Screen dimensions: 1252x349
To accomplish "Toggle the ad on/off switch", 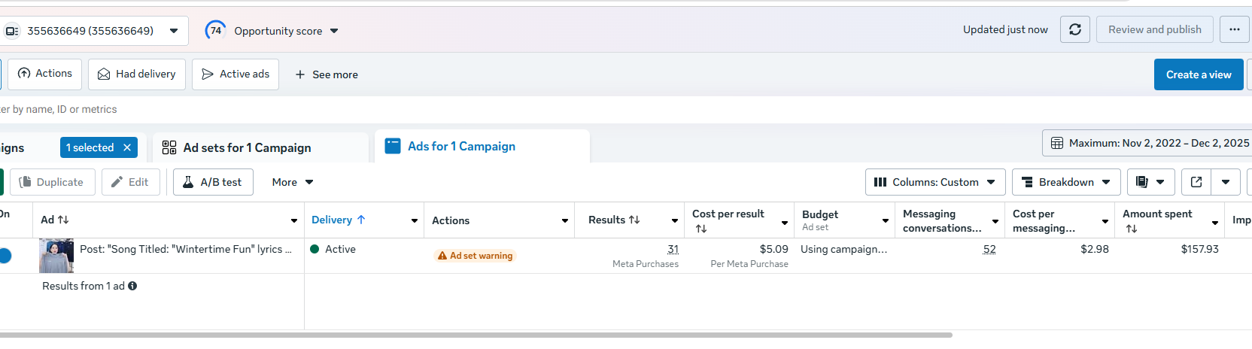I will click(5, 256).
